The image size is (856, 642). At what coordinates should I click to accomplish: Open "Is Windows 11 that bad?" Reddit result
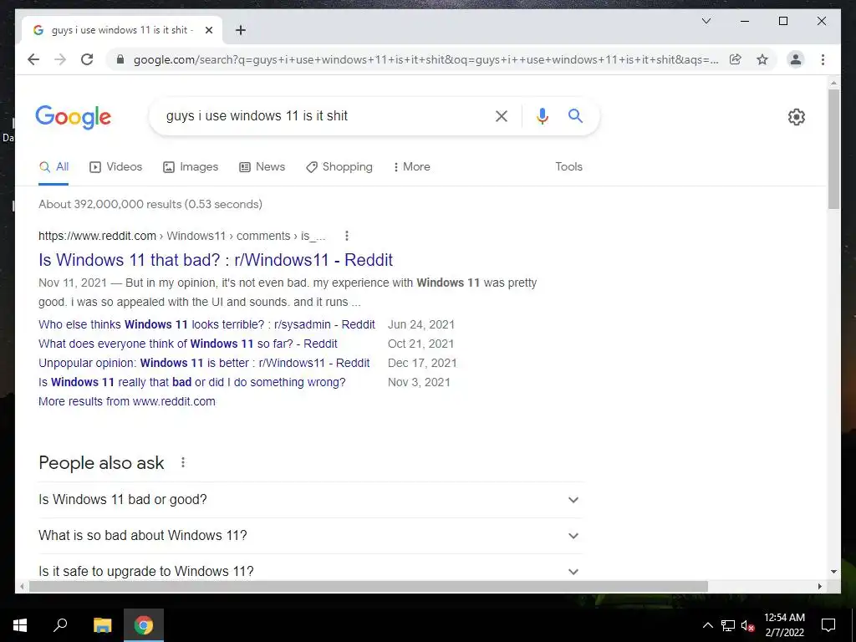(x=216, y=260)
